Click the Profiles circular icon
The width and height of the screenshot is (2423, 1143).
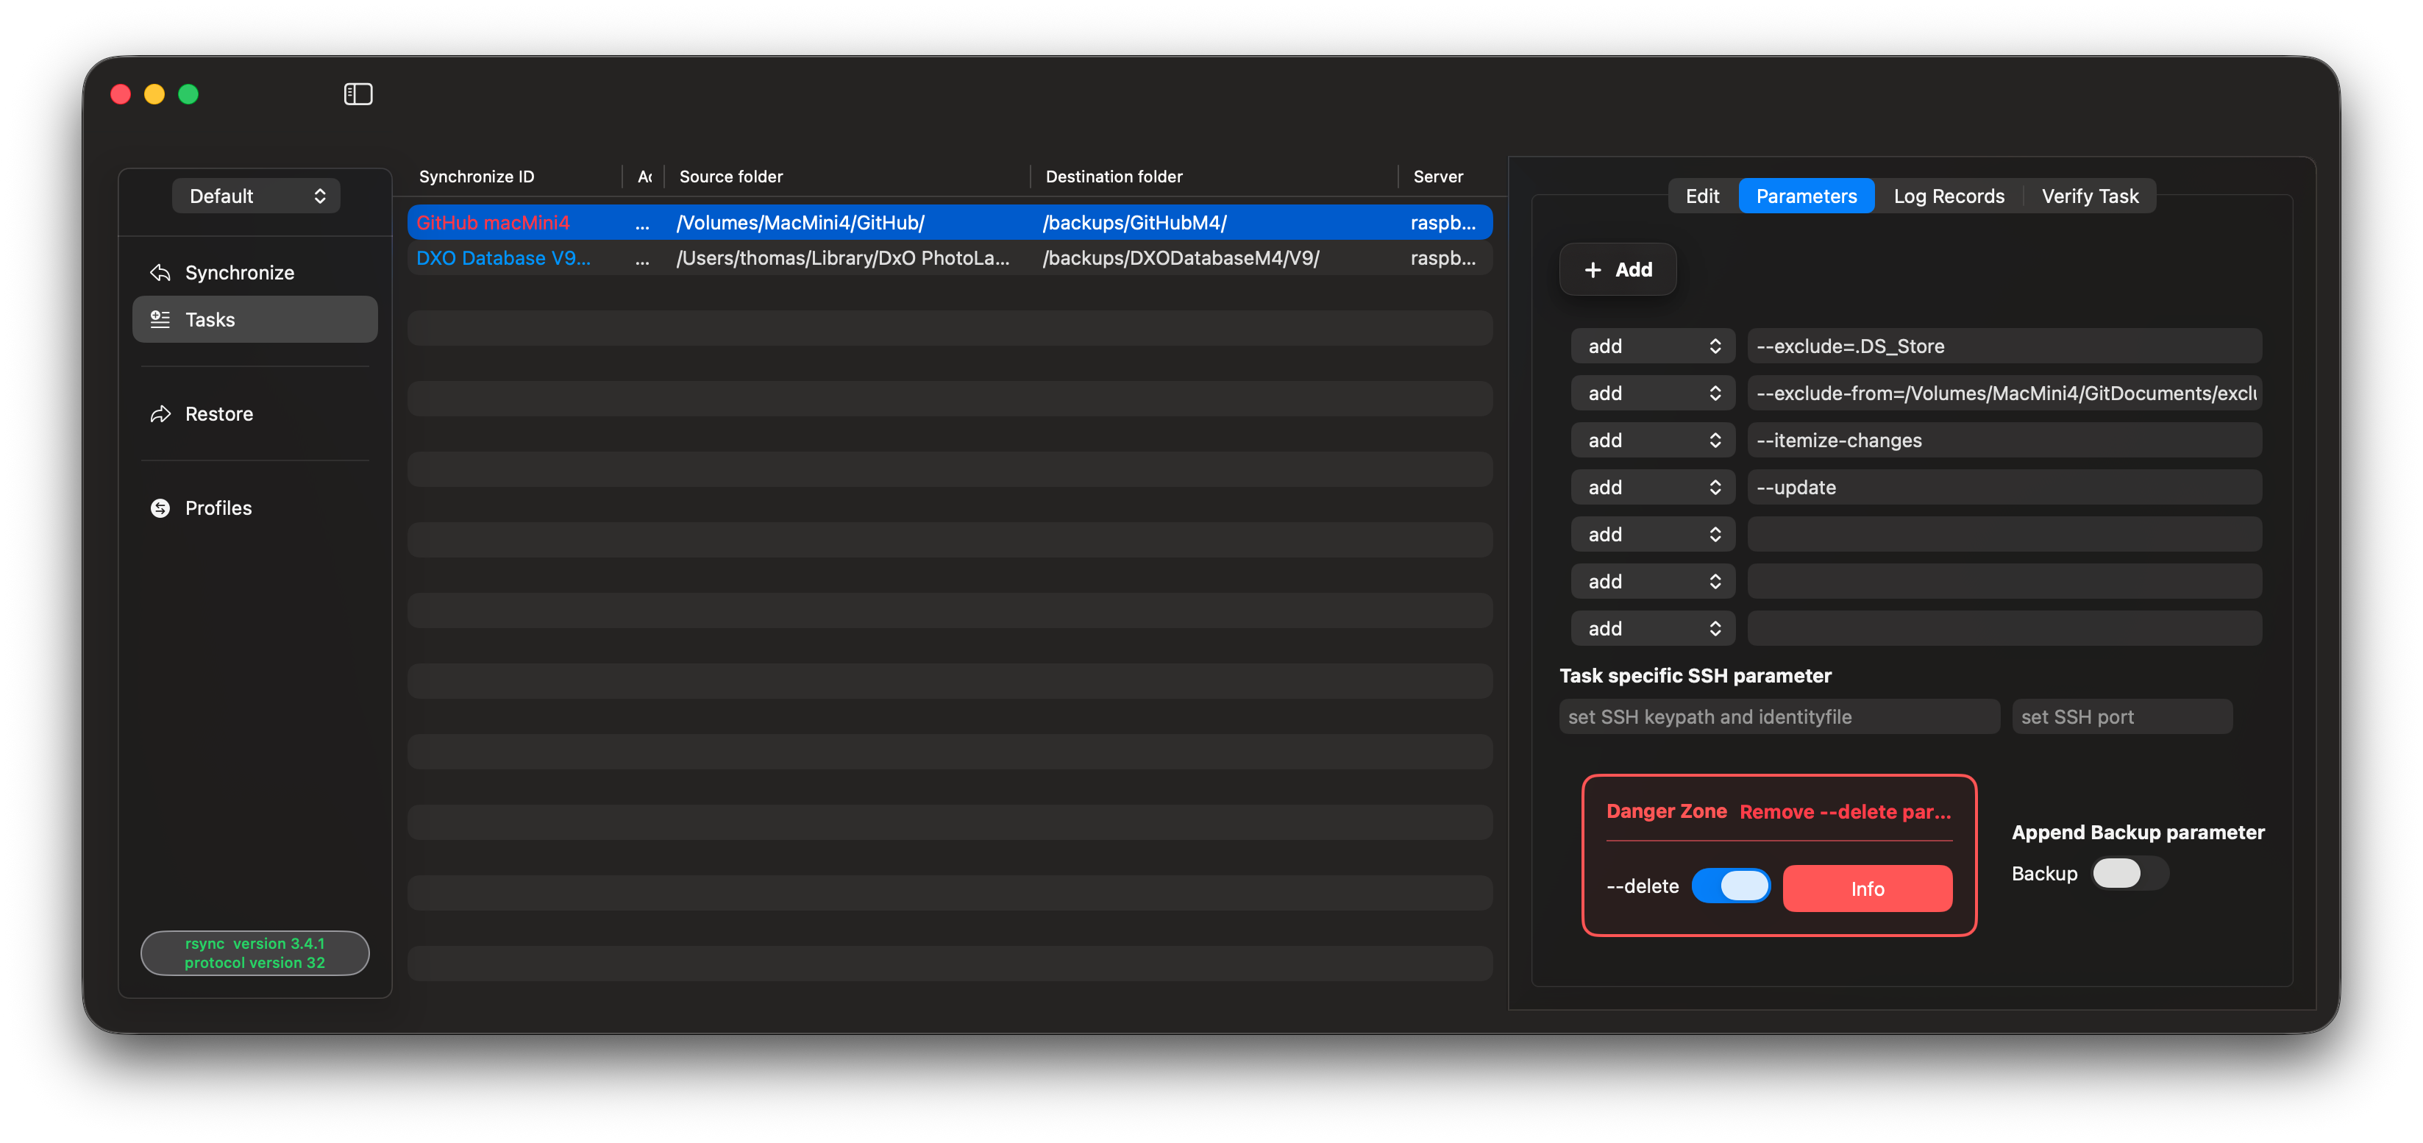point(160,508)
